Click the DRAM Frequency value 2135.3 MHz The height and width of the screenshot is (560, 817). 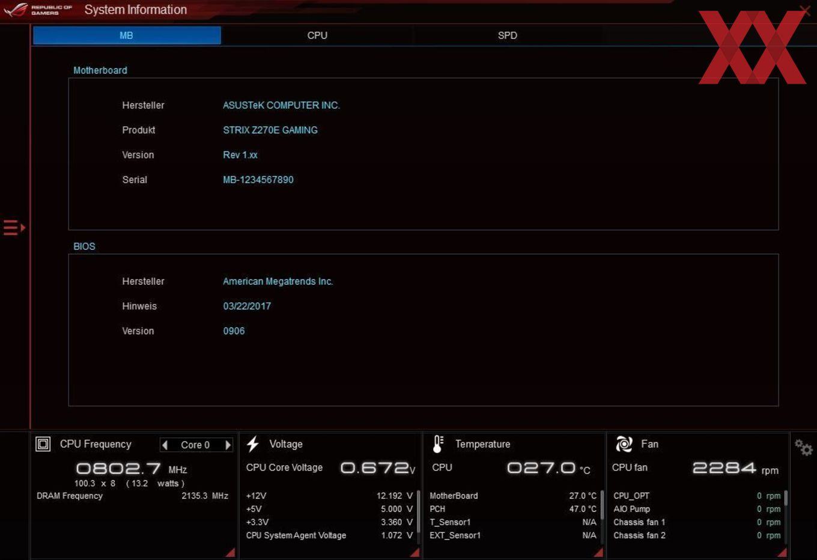[205, 496]
